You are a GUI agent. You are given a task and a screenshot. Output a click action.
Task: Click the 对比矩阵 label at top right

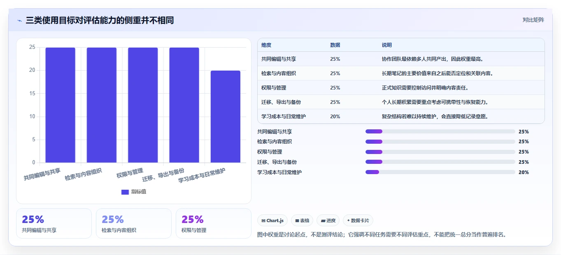click(533, 20)
